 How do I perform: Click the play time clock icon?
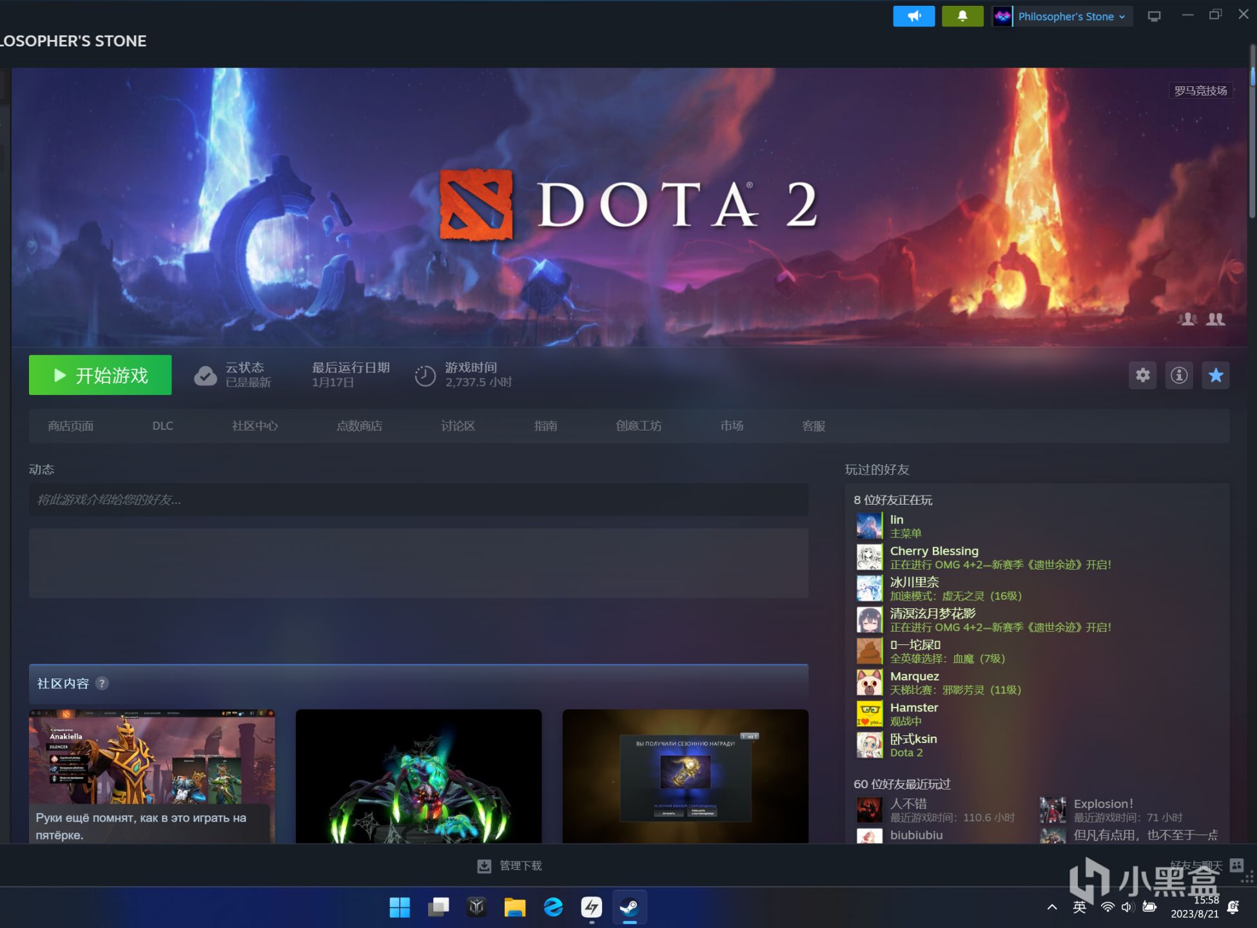pyautogui.click(x=425, y=375)
